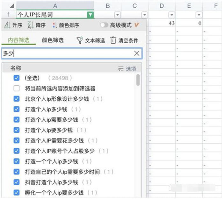The height and width of the screenshot is (199, 223).
Task: Uncheck the (全选) checkbox
Action: click(x=17, y=78)
